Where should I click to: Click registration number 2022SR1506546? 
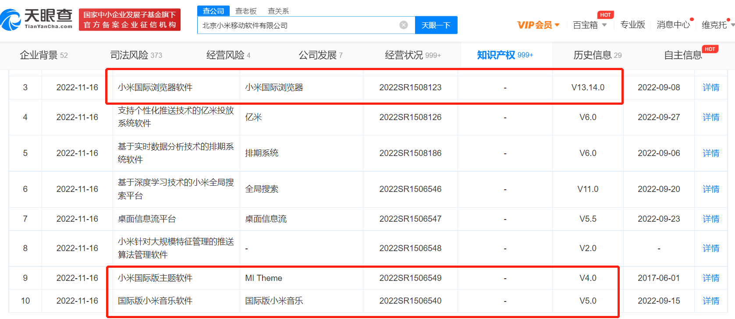pos(410,189)
